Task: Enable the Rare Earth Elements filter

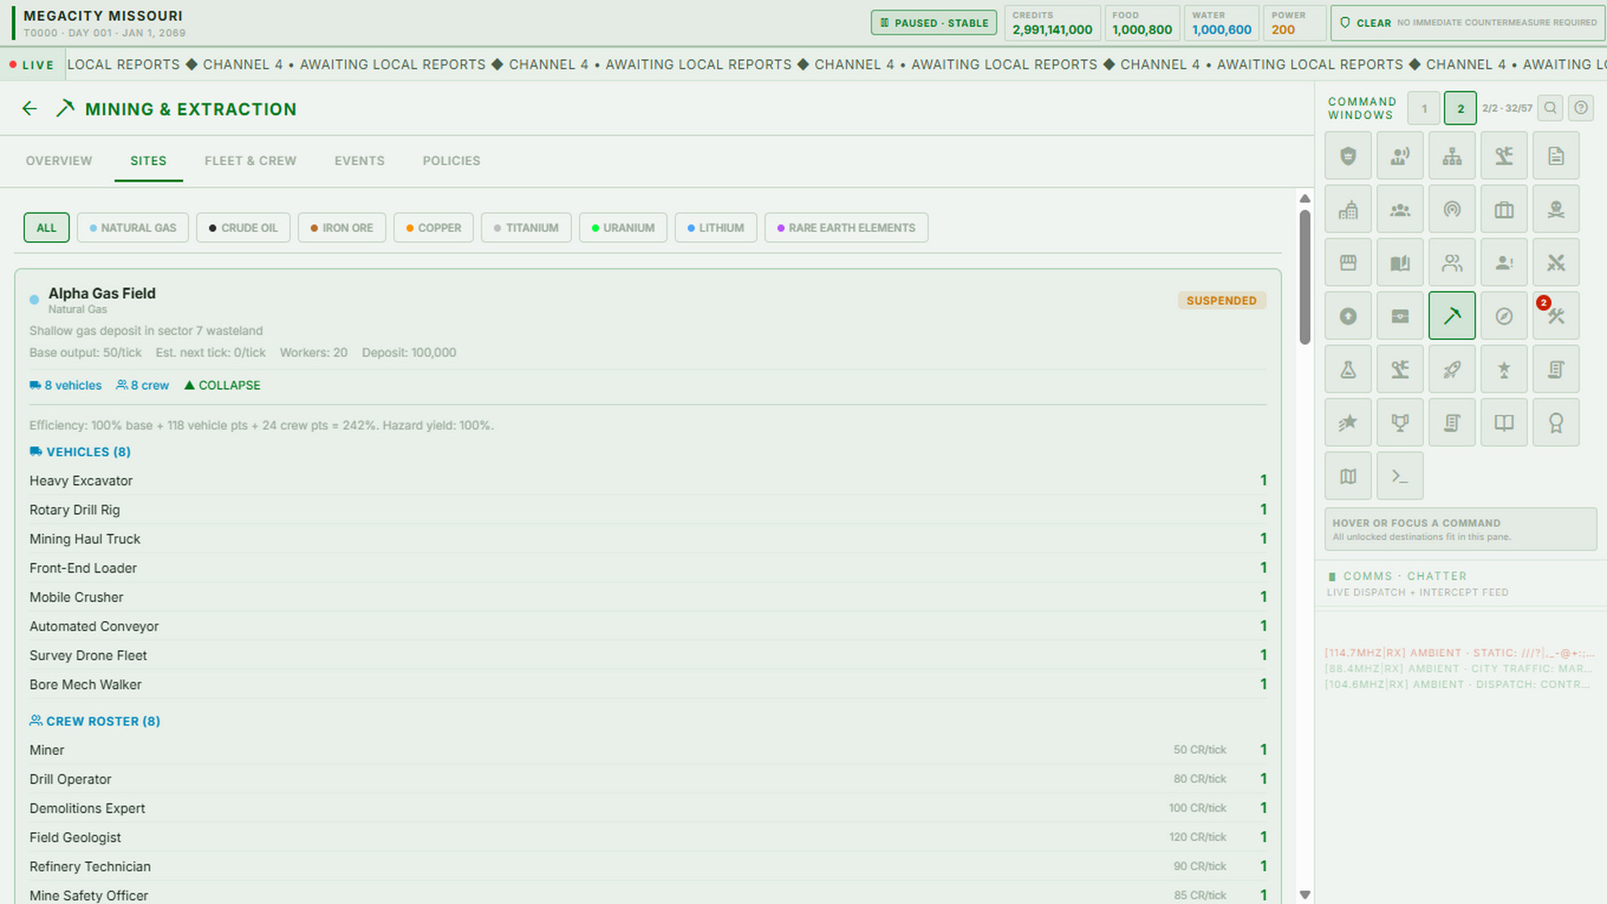Action: (846, 228)
